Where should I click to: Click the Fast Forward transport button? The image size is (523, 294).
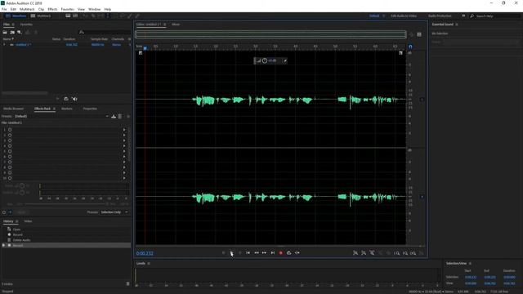tap(265, 253)
